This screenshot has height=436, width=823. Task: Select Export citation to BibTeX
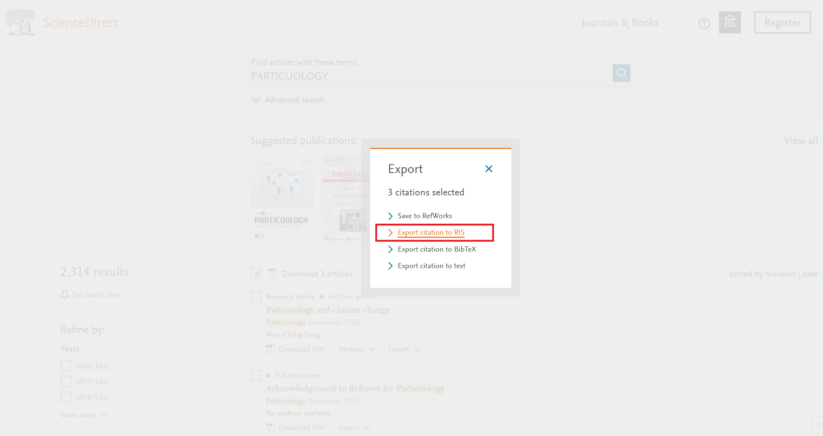pos(432,249)
